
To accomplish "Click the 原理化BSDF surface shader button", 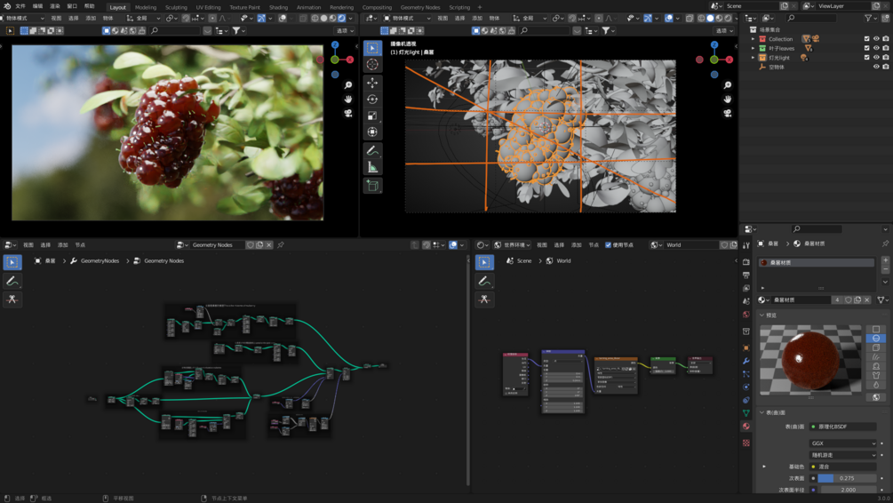I will 843,427.
